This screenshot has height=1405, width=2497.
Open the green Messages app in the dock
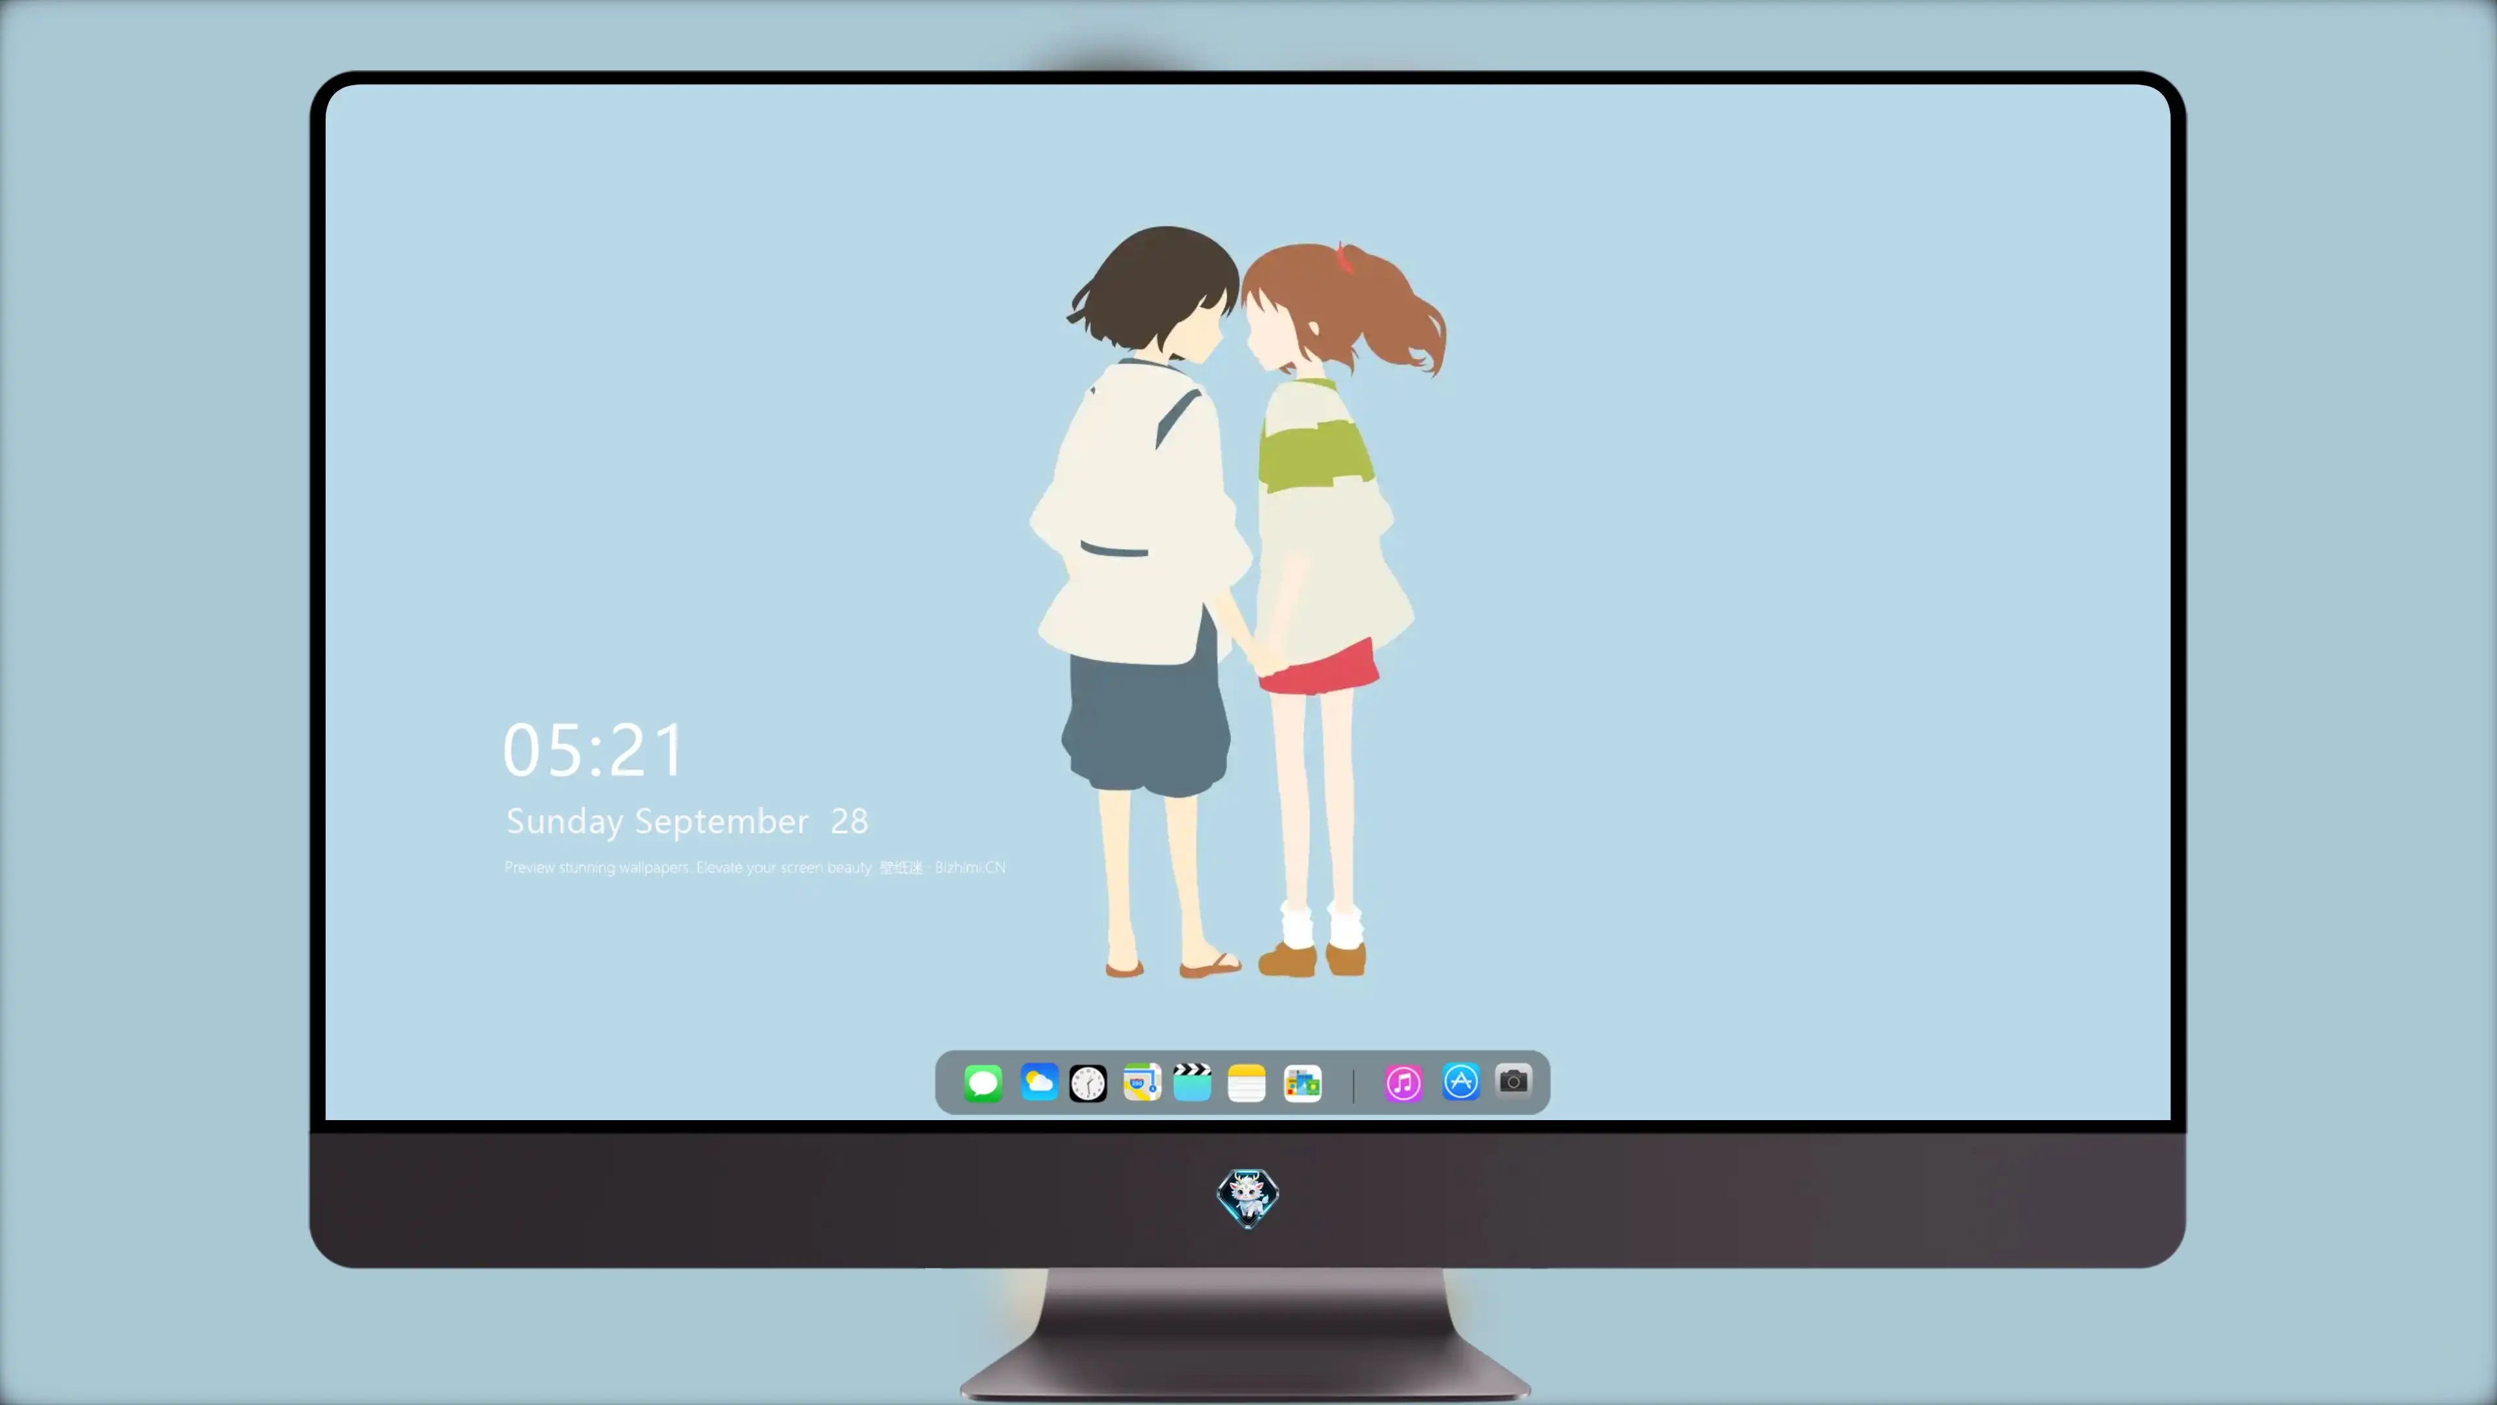tap(983, 1082)
